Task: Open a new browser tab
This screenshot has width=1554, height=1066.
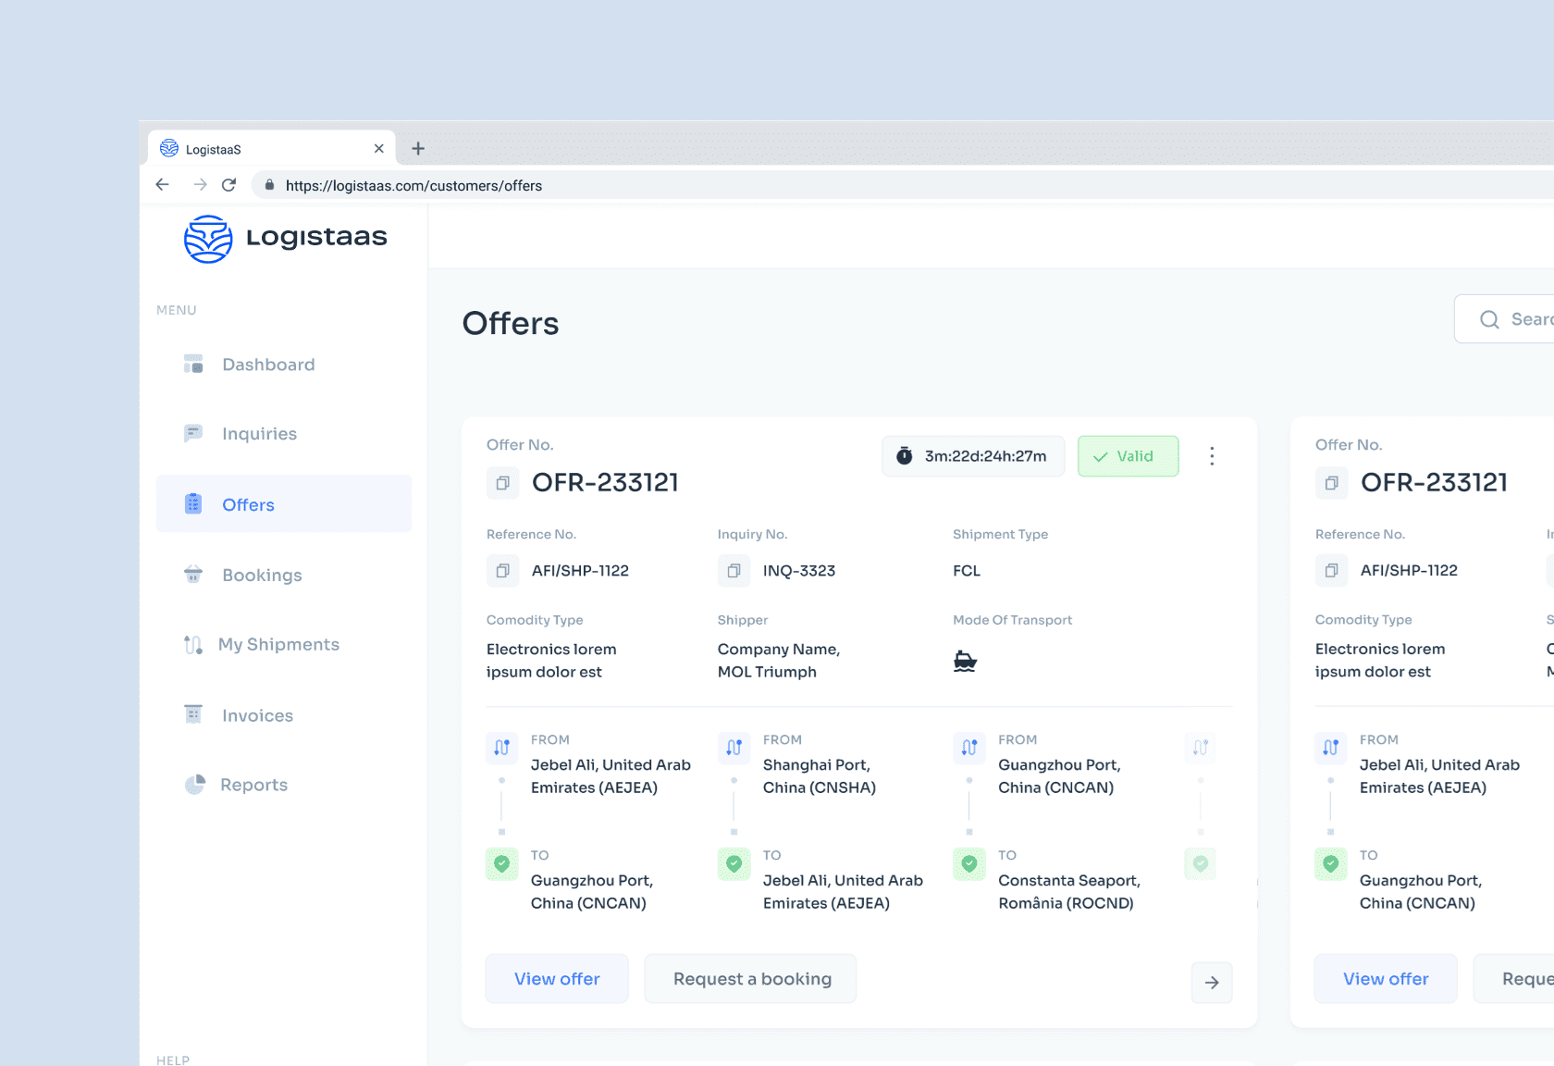Action: point(418,148)
